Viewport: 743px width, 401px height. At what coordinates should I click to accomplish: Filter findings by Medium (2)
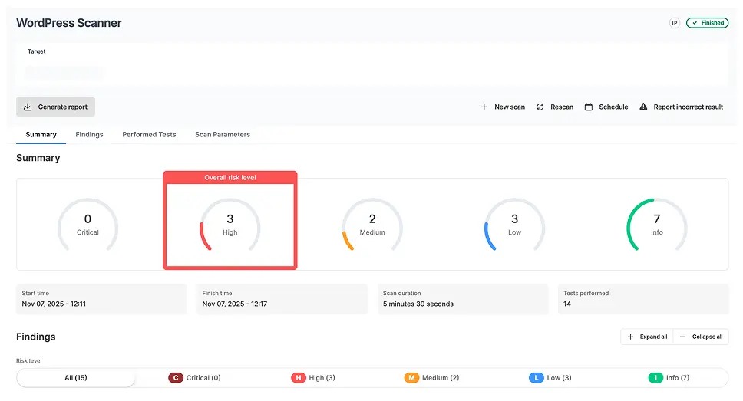point(431,378)
